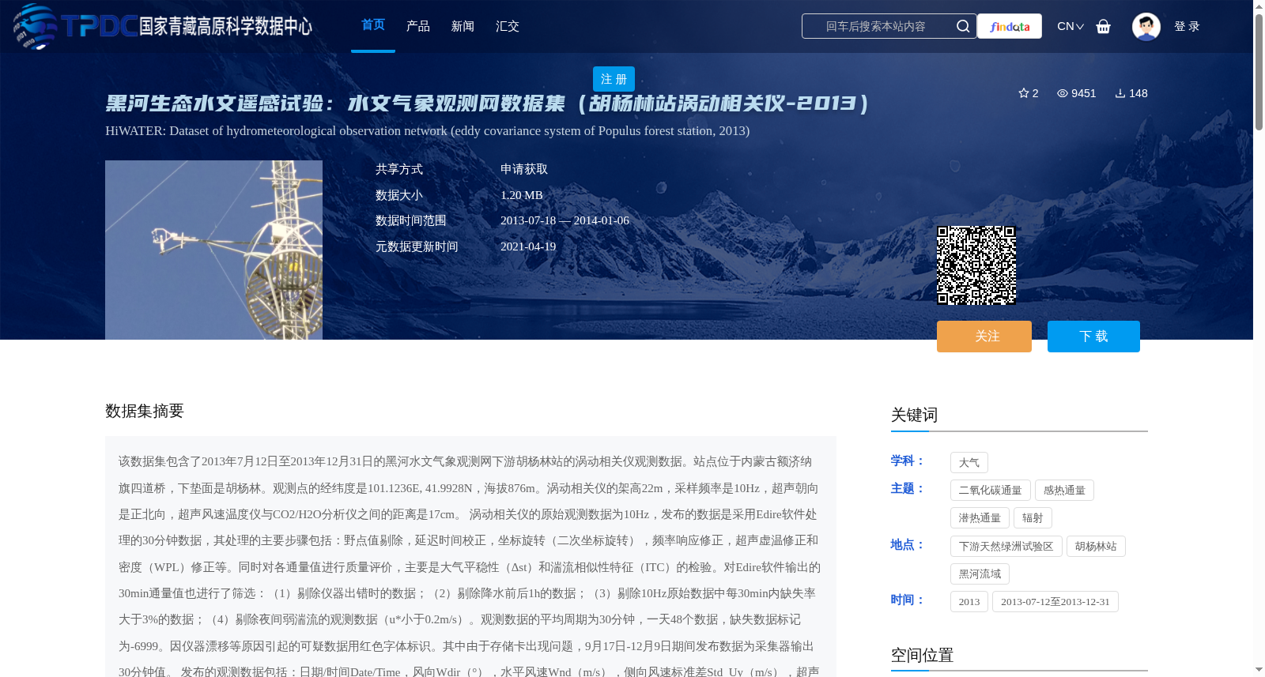Click the 学科 label

coord(907,461)
